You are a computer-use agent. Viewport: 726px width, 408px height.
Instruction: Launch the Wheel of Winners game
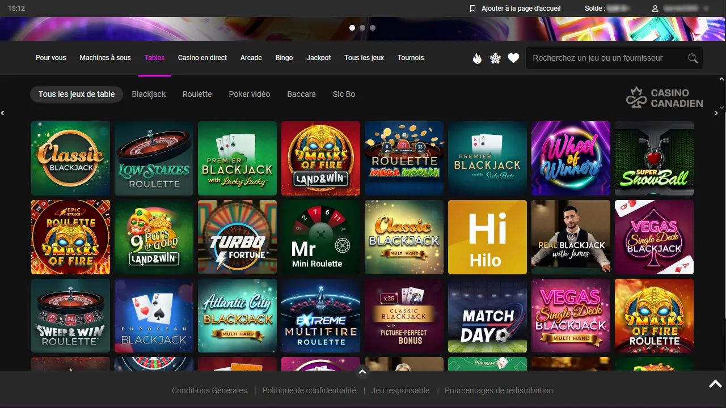(571, 158)
